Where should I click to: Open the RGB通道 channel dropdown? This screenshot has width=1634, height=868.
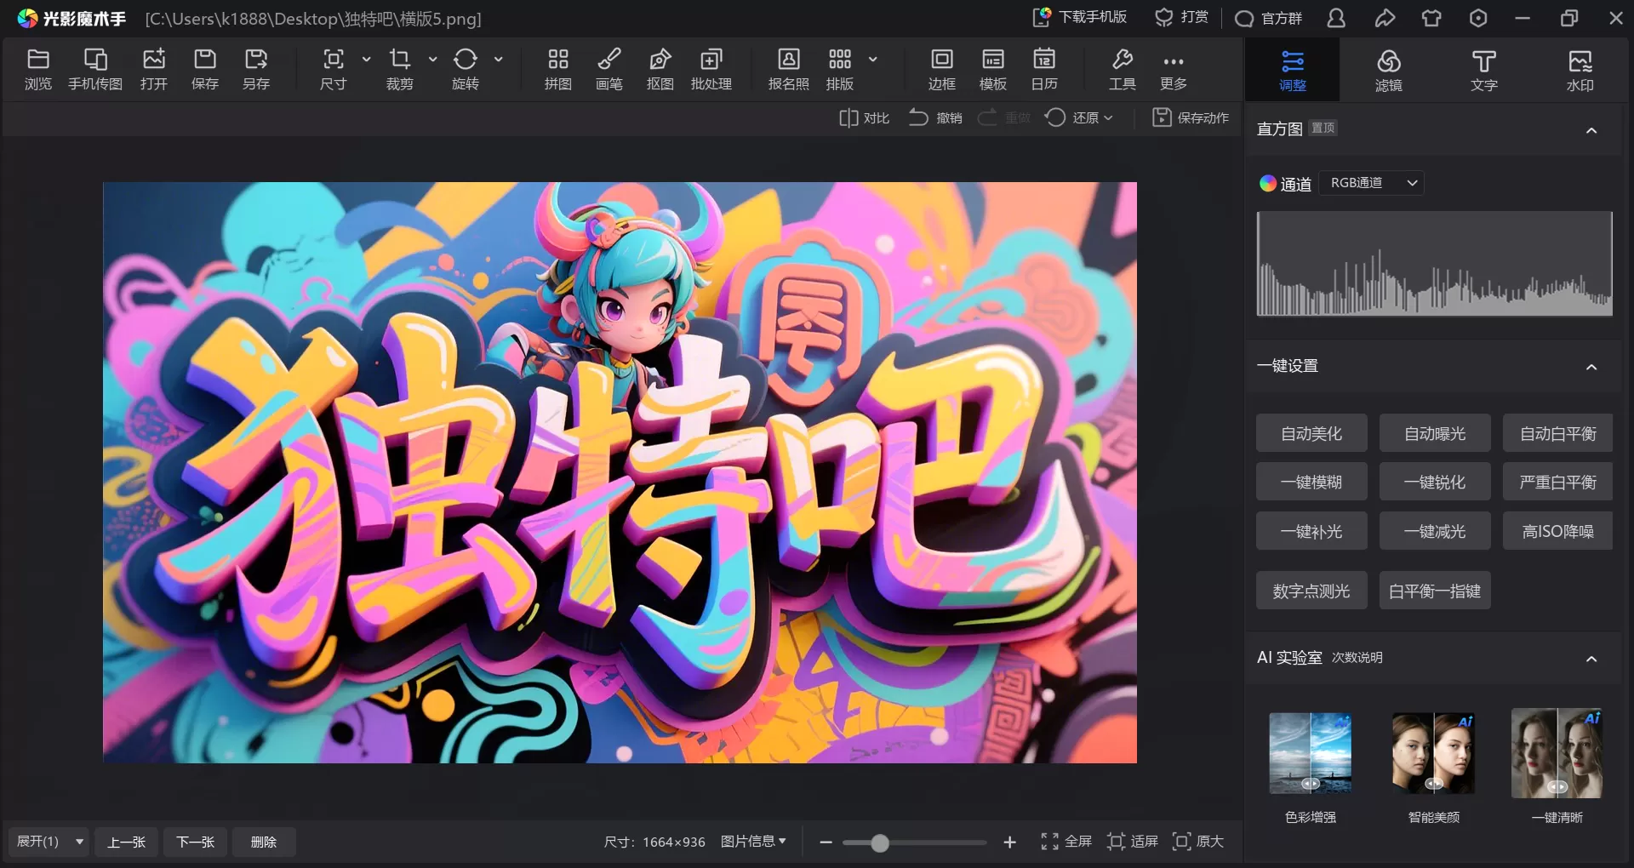(x=1370, y=182)
